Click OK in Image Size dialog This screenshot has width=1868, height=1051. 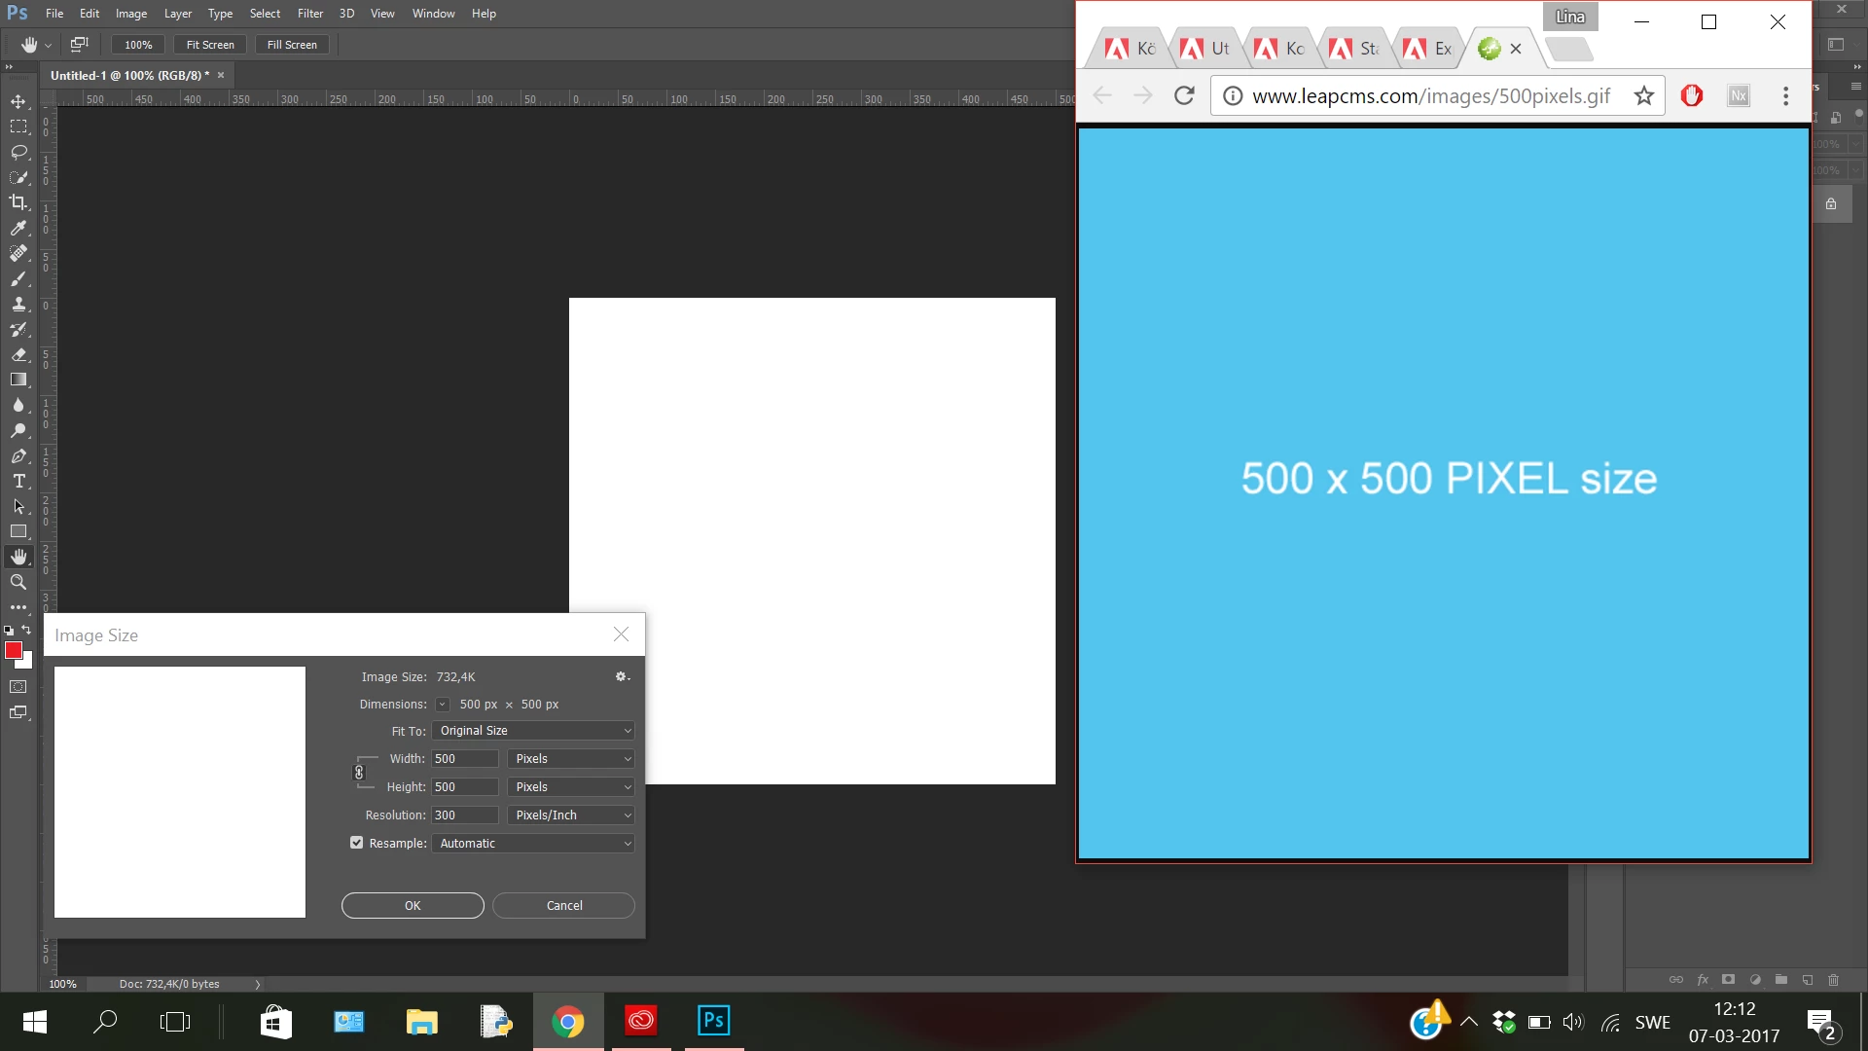[413, 906]
